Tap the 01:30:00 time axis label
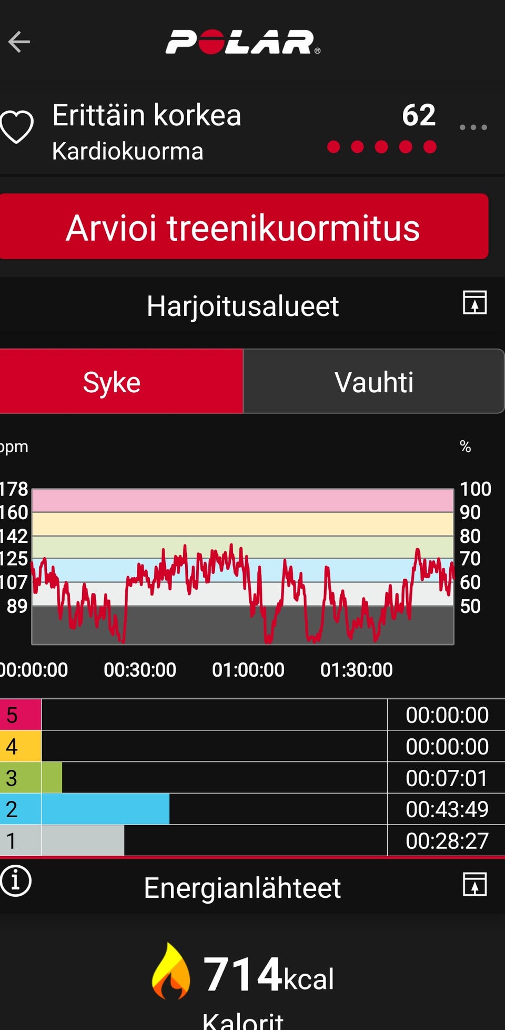 (x=357, y=670)
